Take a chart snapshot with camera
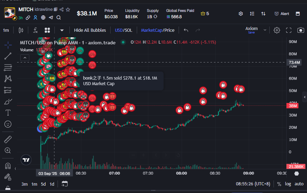 point(300,30)
